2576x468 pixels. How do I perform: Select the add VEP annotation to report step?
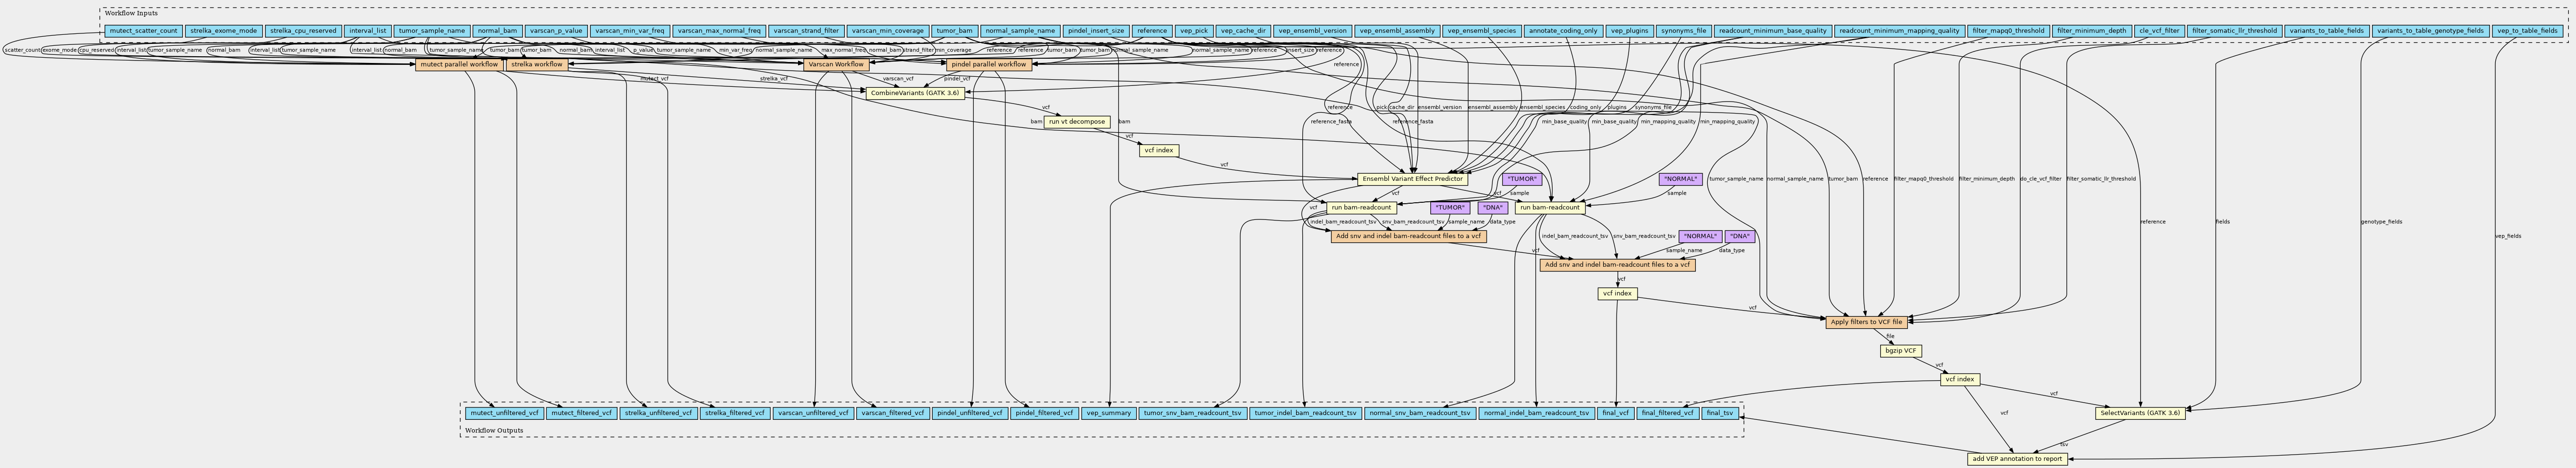(x=2016, y=459)
